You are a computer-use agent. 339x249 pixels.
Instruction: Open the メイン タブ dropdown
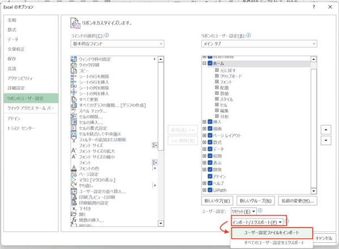259,44
